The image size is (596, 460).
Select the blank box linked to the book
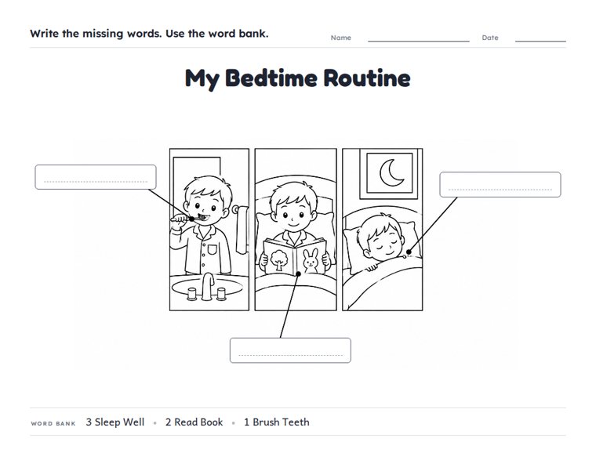point(290,350)
